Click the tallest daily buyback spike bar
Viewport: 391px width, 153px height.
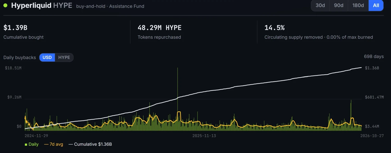pyautogui.click(x=178, y=99)
